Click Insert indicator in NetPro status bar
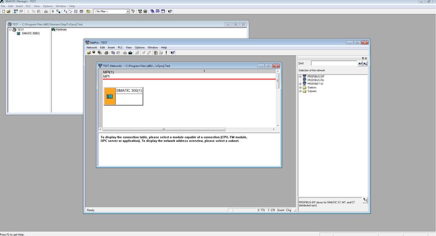 pos(281,210)
